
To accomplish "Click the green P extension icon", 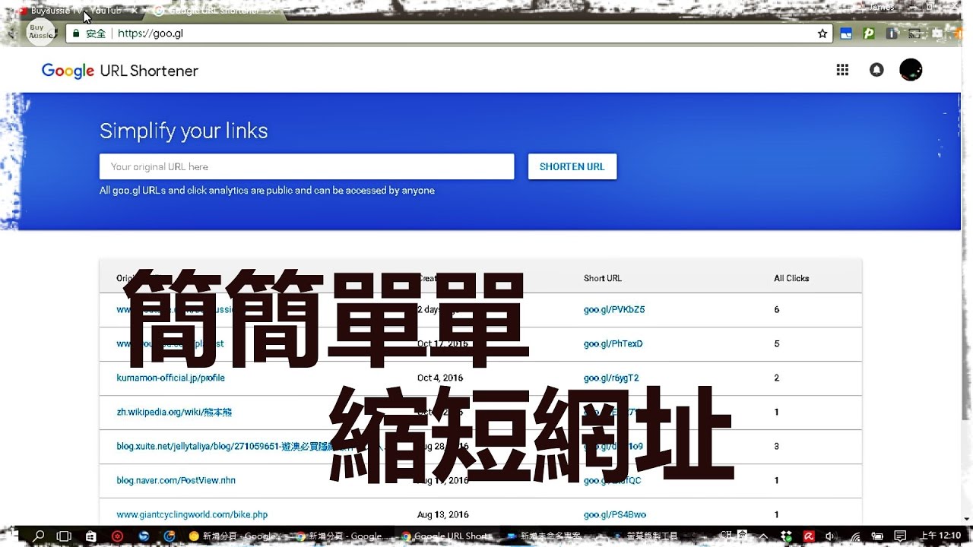I will click(x=869, y=33).
